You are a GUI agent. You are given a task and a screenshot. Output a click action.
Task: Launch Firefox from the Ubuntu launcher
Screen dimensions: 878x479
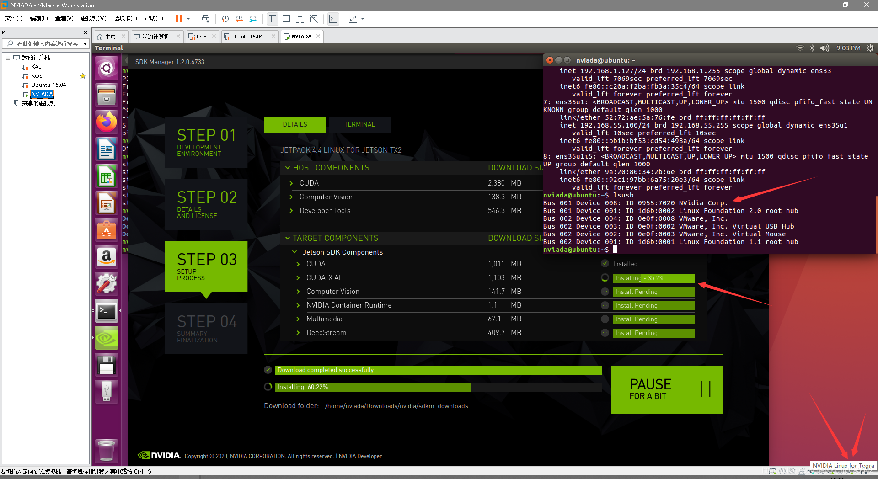coord(107,122)
